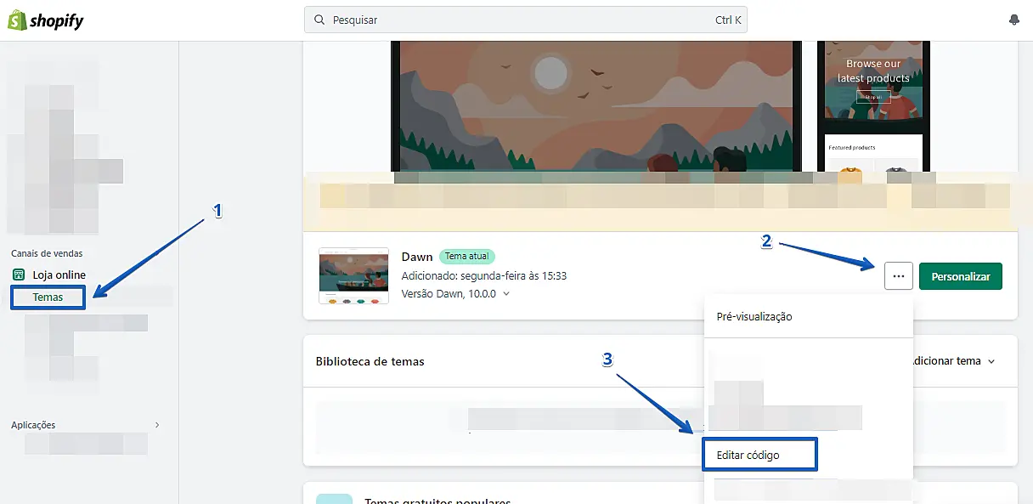The height and width of the screenshot is (504, 1033).
Task: Click the teal icon beside Temas gratuitos populares
Action: (334, 498)
